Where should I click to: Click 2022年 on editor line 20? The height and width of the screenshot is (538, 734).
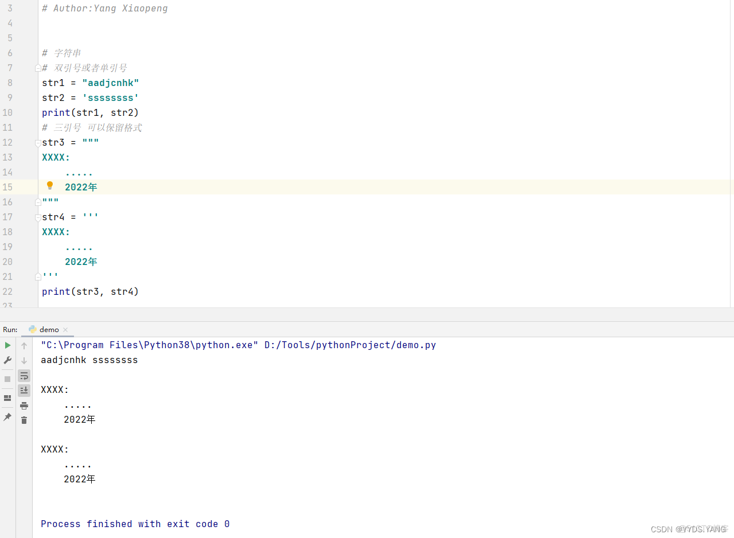pos(81,262)
